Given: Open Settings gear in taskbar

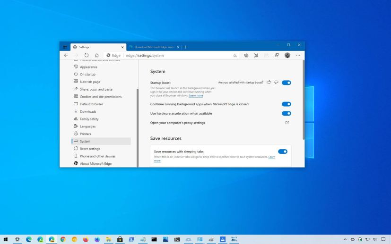Looking at the screenshot, I should (x=17, y=239).
